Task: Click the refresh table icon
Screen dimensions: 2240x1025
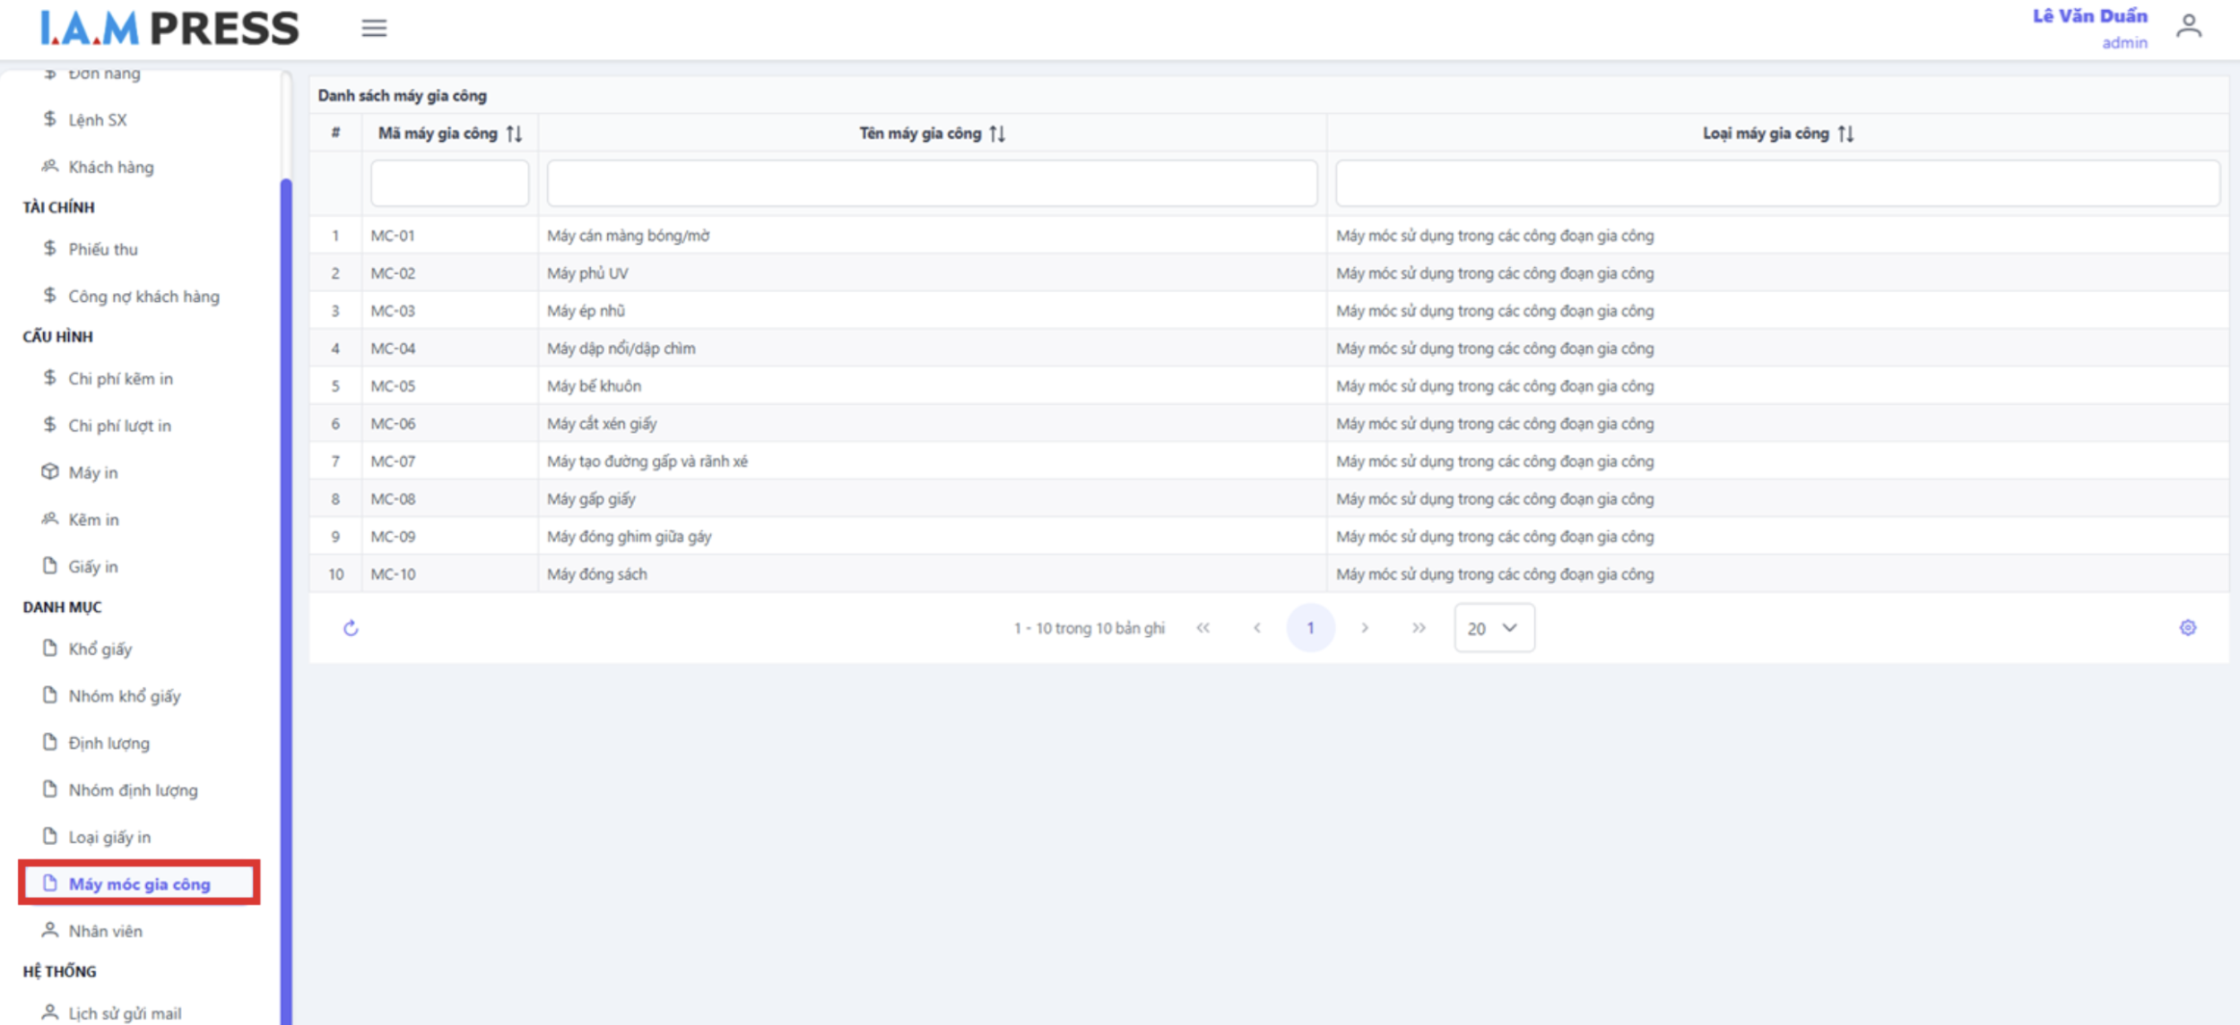Action: tap(351, 628)
